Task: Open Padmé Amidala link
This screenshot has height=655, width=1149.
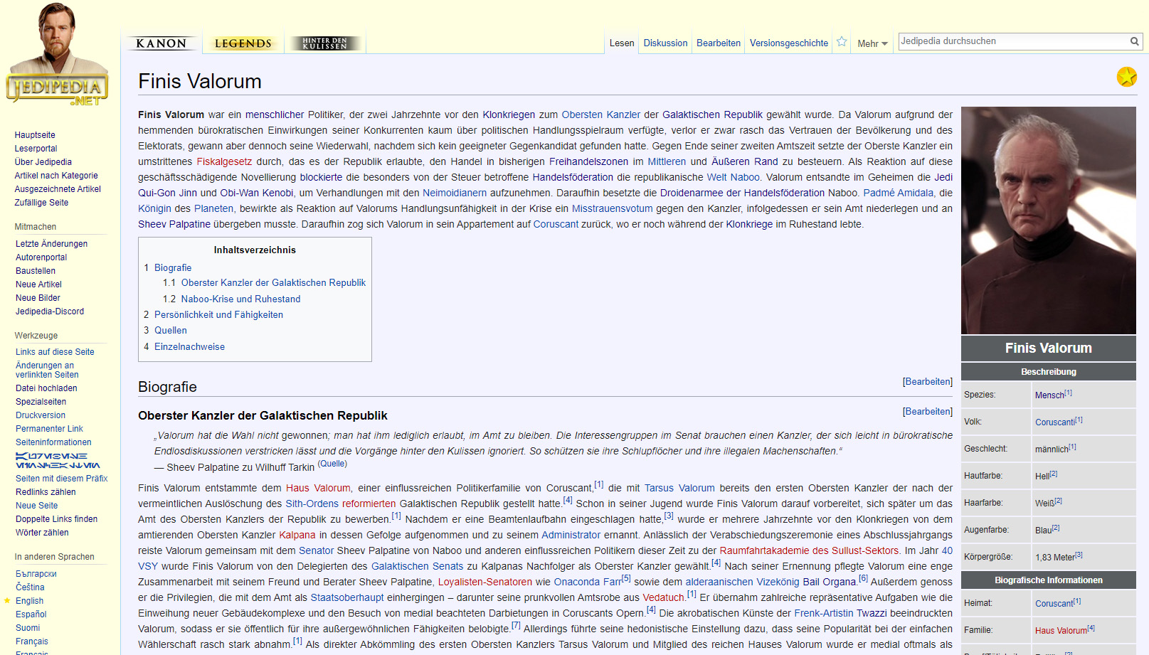Action: [899, 193]
